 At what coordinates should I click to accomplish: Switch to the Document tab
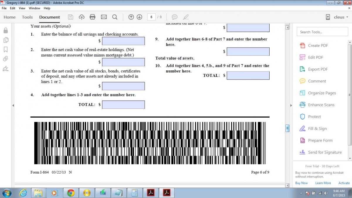click(50, 17)
